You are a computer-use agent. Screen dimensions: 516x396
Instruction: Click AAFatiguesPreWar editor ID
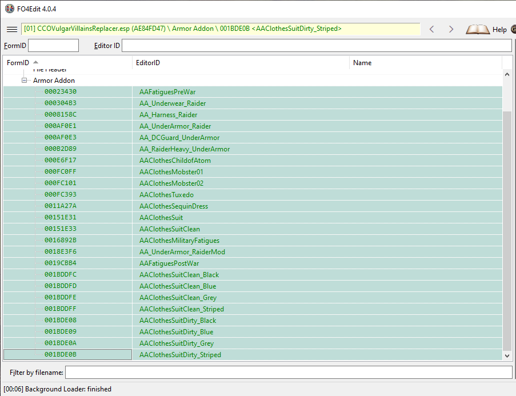click(x=167, y=92)
